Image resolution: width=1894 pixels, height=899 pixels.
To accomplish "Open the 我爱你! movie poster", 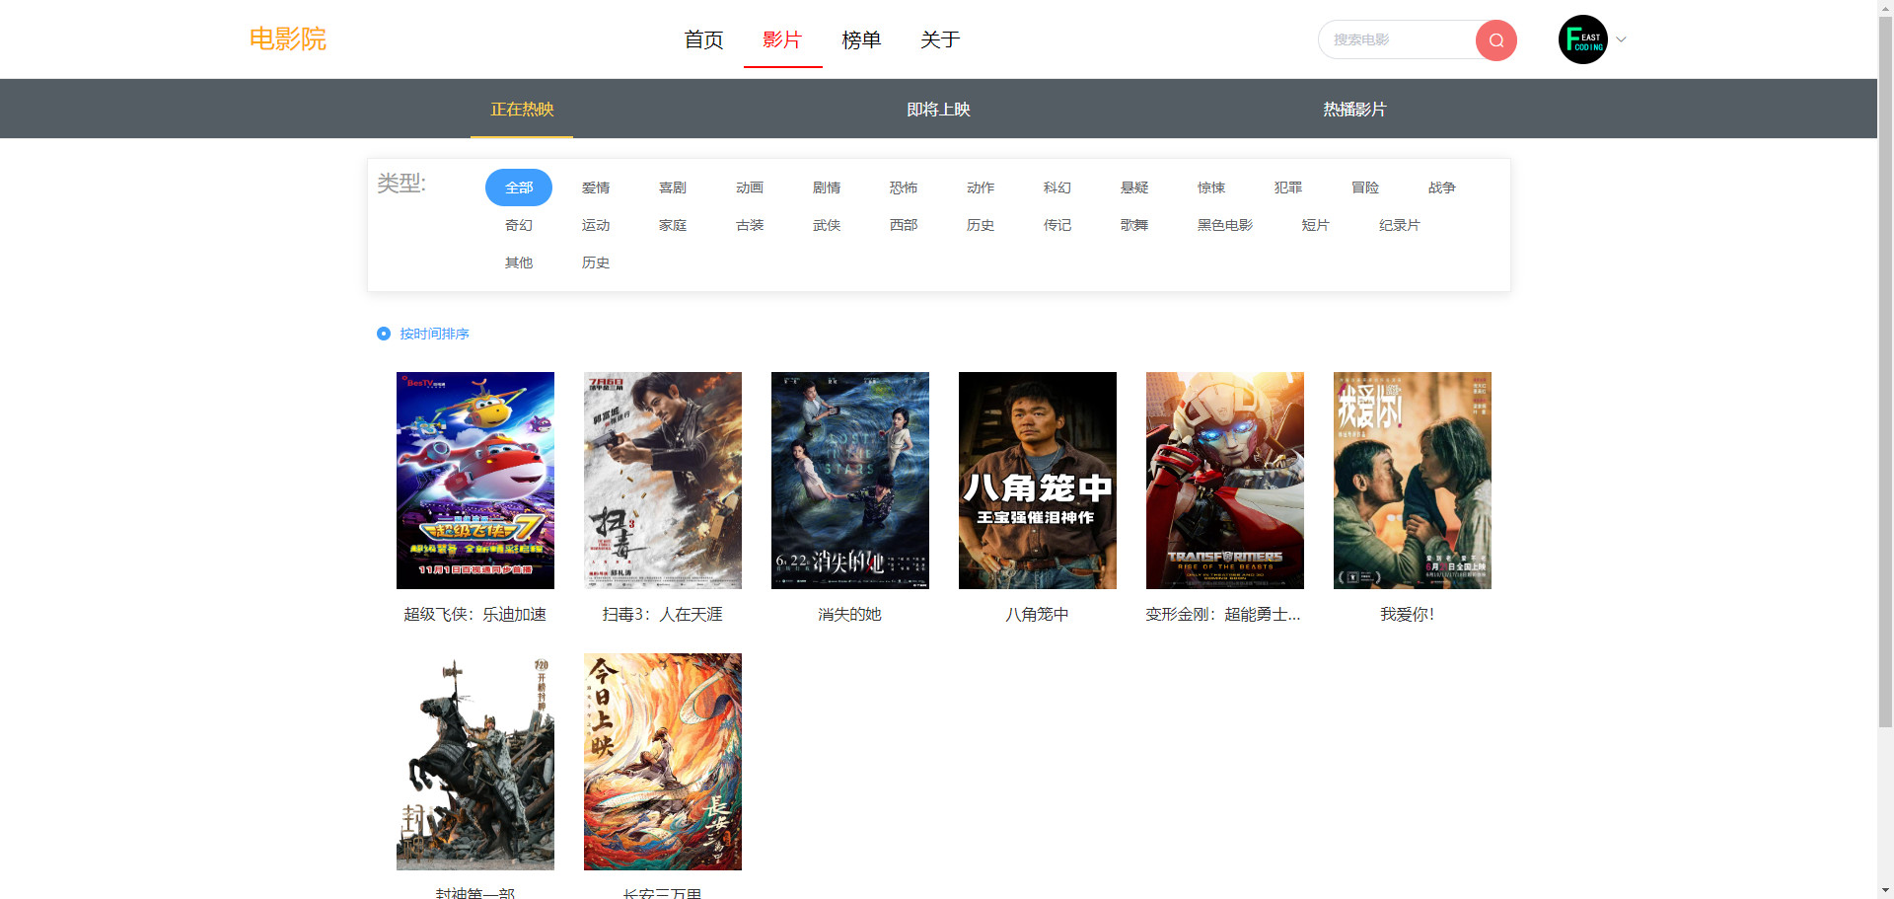I will pos(1413,481).
